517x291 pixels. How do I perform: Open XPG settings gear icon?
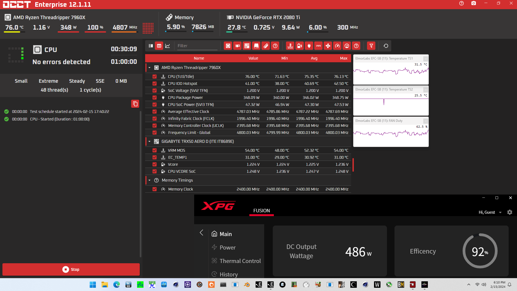coord(510,212)
